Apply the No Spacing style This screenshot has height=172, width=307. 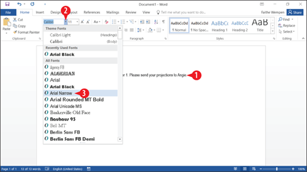[199, 26]
